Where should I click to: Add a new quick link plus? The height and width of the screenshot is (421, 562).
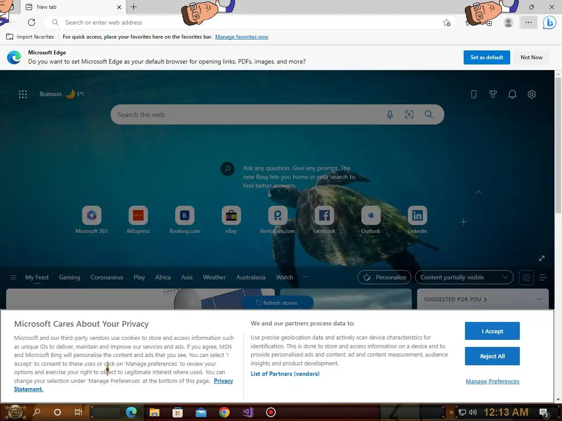pos(464,222)
